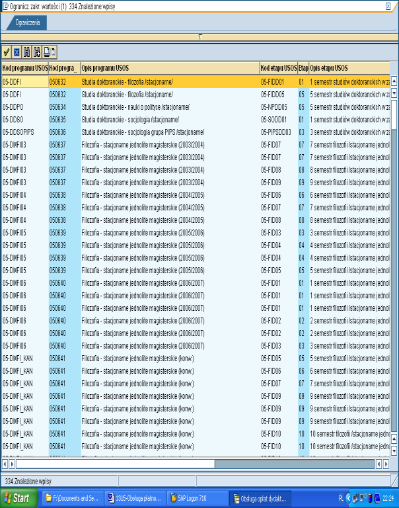The width and height of the screenshot is (399, 508).
Task: Click the PL language indicator
Action: [341, 498]
